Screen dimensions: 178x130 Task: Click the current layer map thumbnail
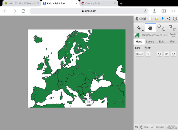click(x=137, y=35)
